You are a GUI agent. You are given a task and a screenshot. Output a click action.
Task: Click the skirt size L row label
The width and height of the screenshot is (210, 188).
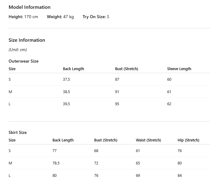[x=10, y=176]
